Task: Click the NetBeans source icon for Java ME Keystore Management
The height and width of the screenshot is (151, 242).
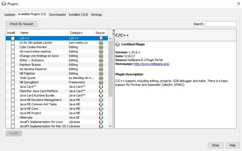Action: pyautogui.click(x=101, y=100)
